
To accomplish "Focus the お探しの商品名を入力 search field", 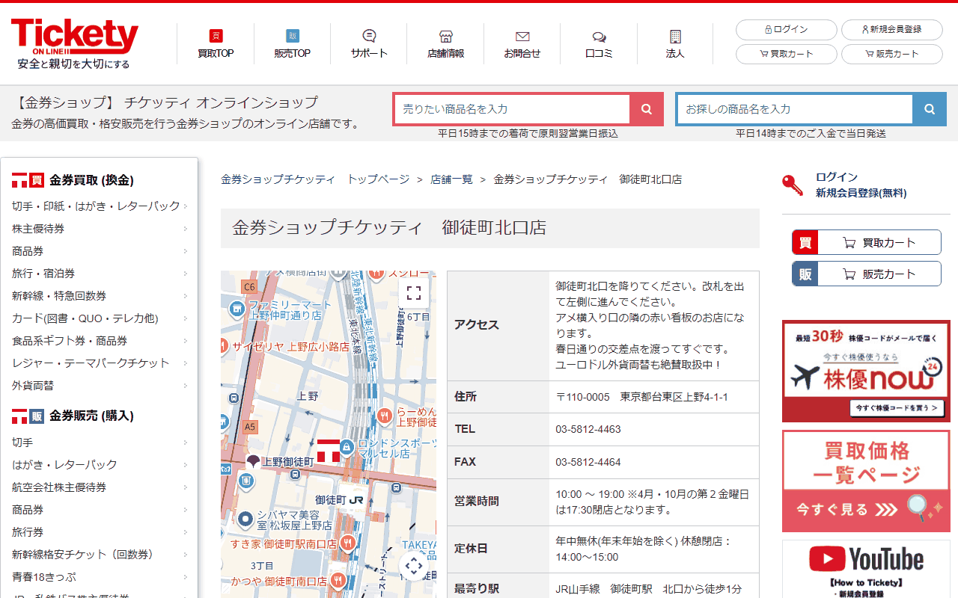I will coord(795,109).
